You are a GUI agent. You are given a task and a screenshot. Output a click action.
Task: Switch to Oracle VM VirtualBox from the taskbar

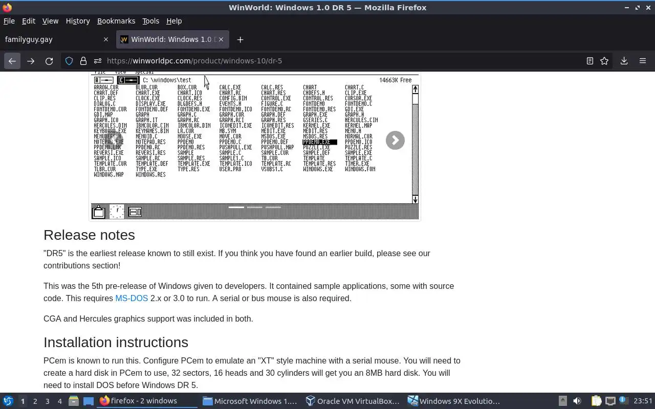click(x=352, y=401)
